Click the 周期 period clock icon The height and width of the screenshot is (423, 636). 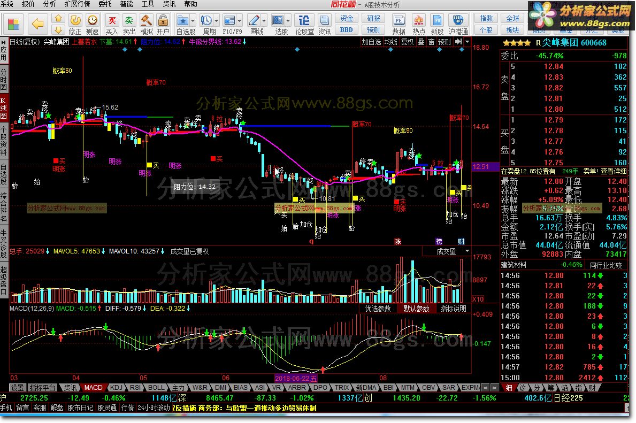pyautogui.click(x=206, y=25)
